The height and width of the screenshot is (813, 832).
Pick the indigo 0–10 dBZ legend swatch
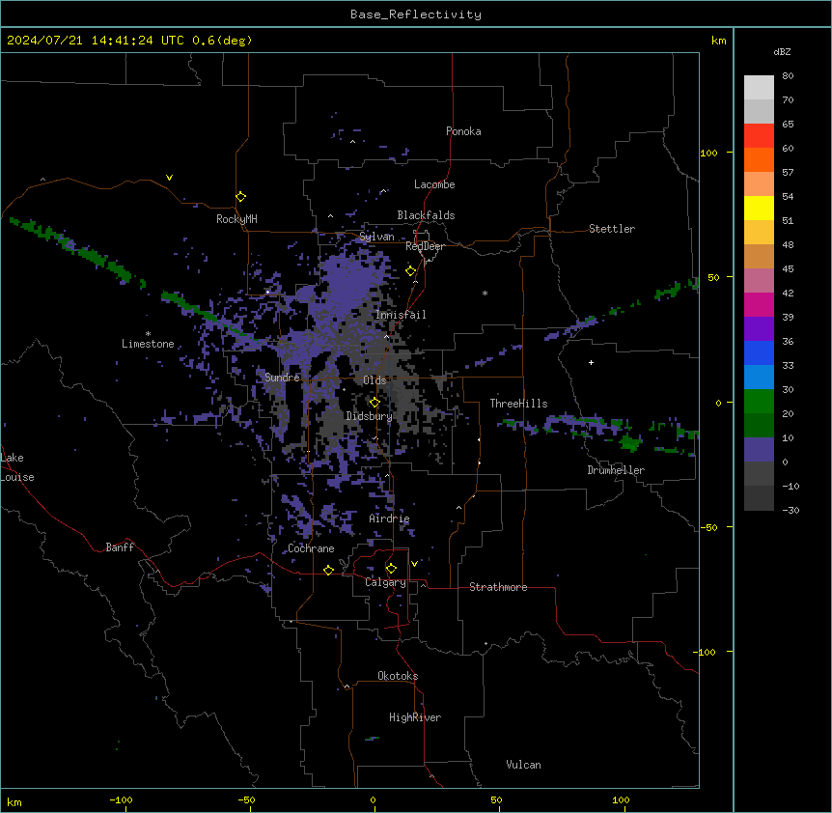coord(759,450)
